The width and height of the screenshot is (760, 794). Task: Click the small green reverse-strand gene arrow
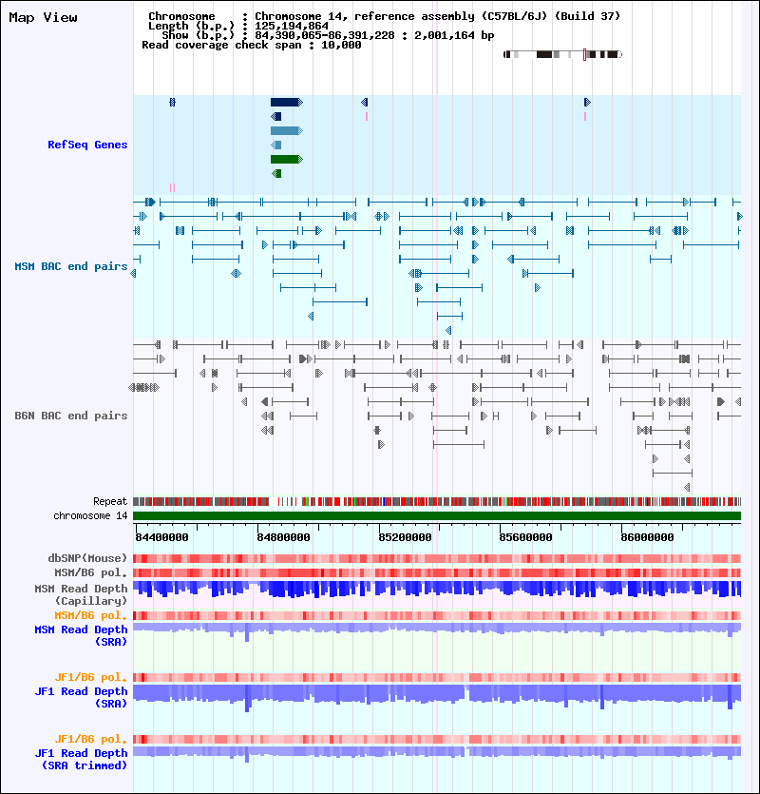pos(276,174)
